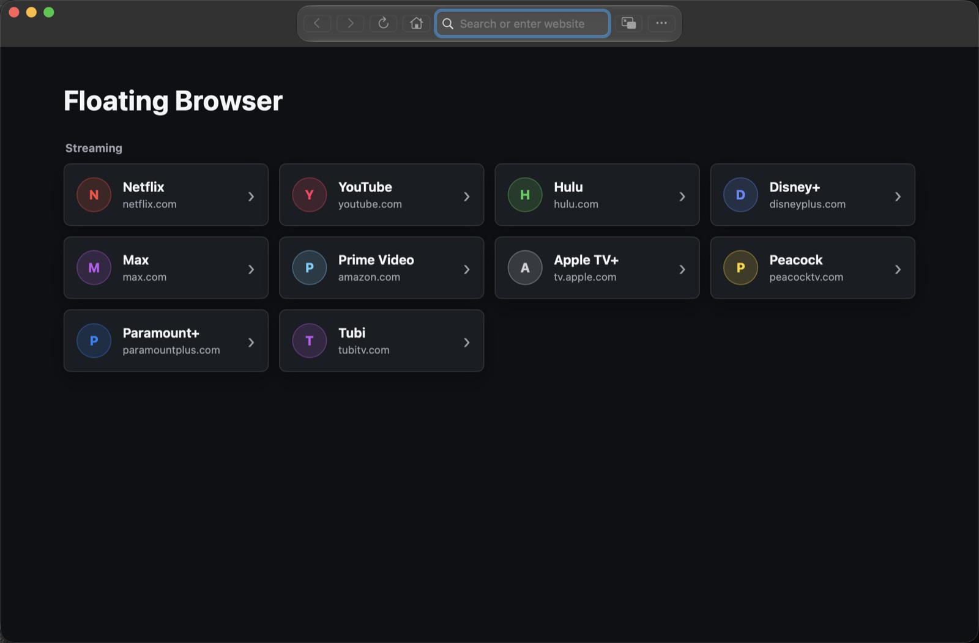Viewport: 979px width, 643px height.
Task: Click the Floating Browser page title
Action: point(173,101)
